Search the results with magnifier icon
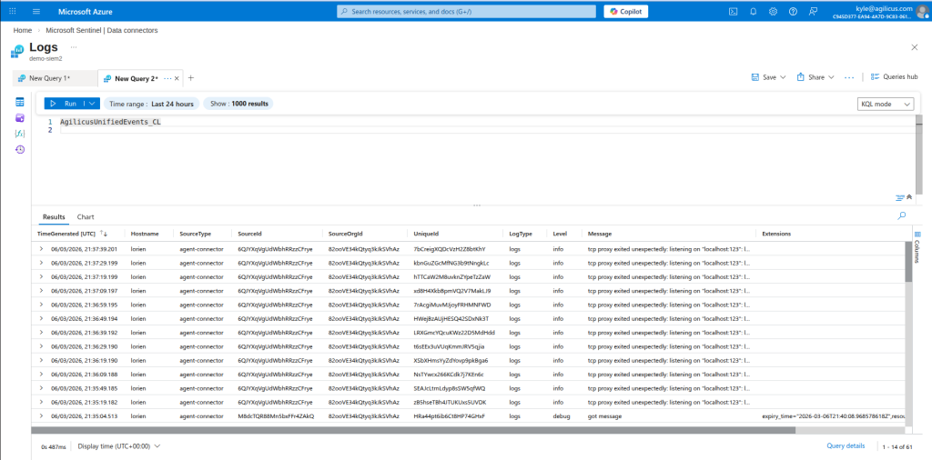Viewport: 932px width, 460px height. 902,216
